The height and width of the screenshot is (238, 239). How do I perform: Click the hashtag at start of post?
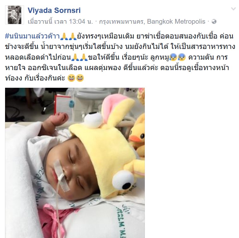tap(32, 36)
